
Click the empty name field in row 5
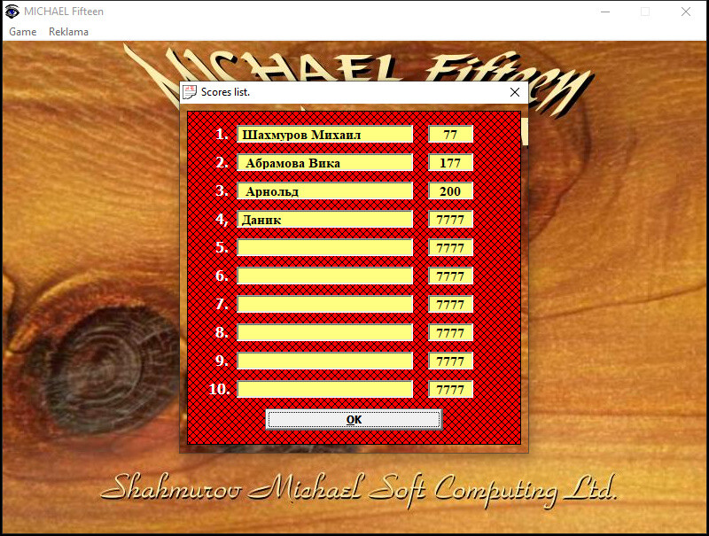click(x=324, y=248)
